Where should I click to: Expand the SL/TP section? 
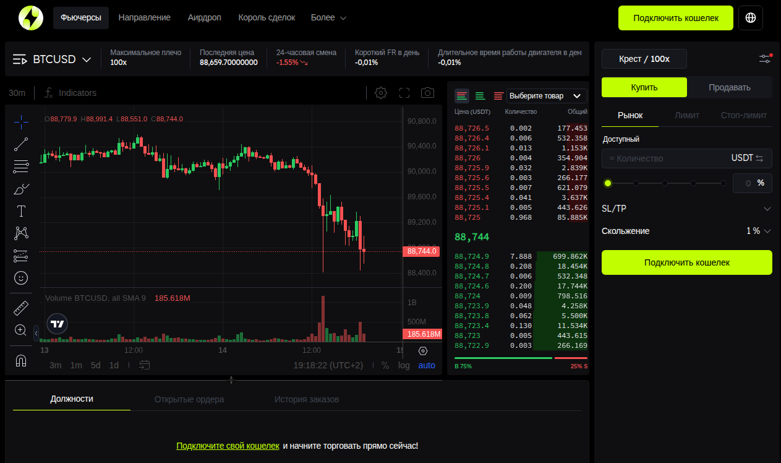(686, 209)
